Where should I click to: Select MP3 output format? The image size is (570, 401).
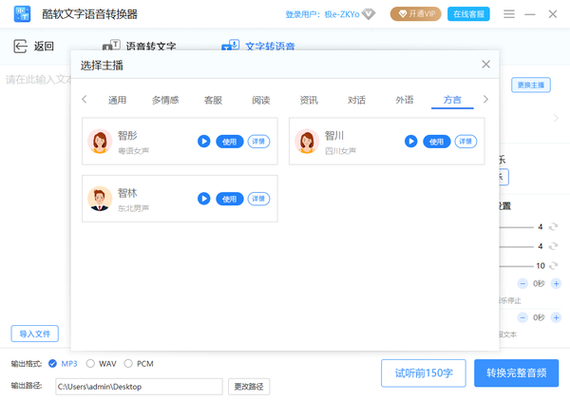[x=53, y=363]
